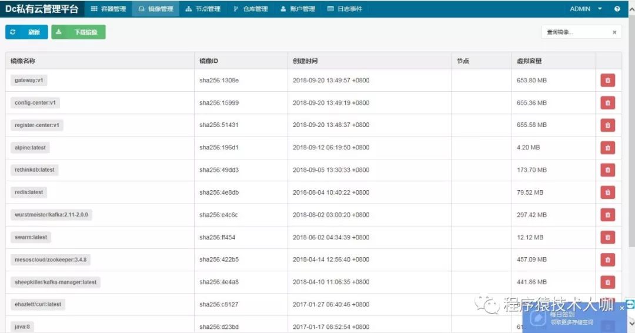
Task: Open the 镜像管理 menu
Action: [155, 9]
